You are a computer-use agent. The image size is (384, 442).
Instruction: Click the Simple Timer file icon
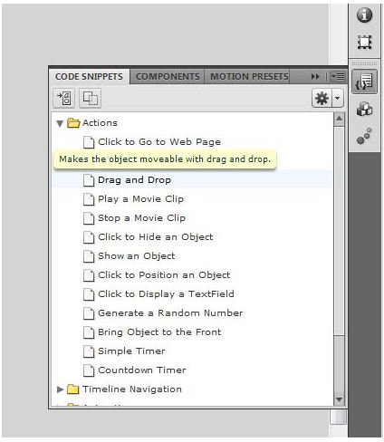pos(89,351)
